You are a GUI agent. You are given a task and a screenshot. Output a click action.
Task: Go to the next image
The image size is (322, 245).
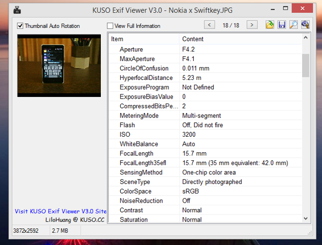pyautogui.click(x=252, y=25)
